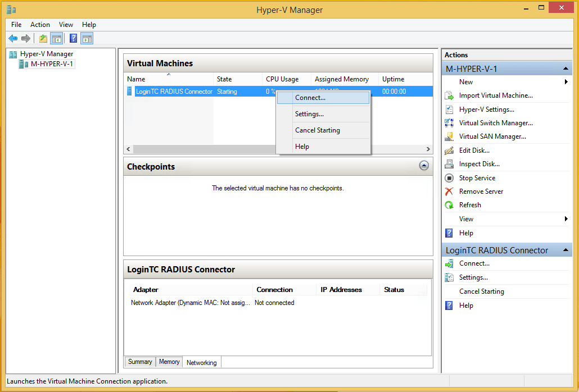Open the File menu
The image size is (579, 392).
[16, 25]
